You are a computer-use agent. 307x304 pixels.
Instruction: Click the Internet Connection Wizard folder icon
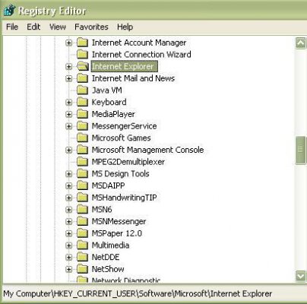coord(82,55)
